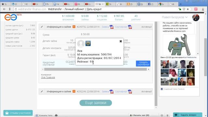Viewport: 208px width, 117px height.
Task: Click the pencil icon of loan #292246
Action: pos(42,92)
